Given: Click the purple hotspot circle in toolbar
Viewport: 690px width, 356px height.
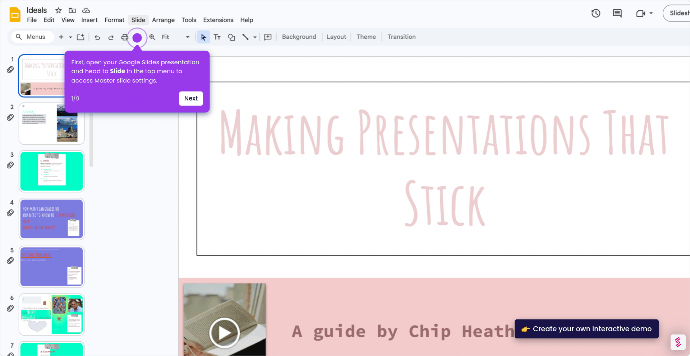Looking at the screenshot, I should coord(137,38).
